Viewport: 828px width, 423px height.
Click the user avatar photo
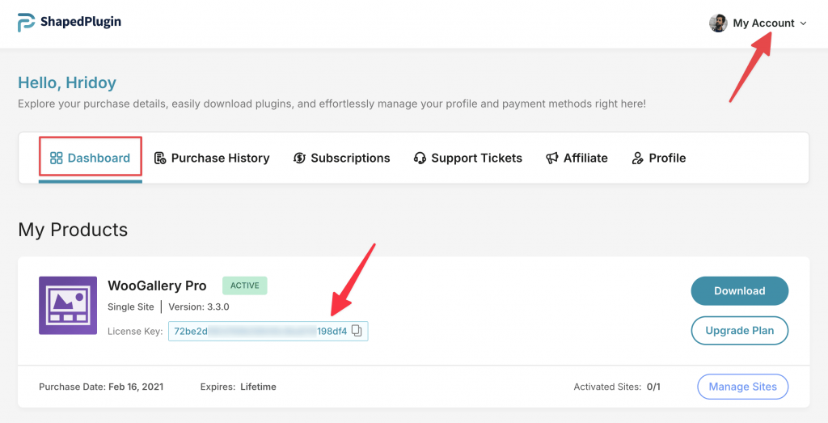tap(718, 23)
